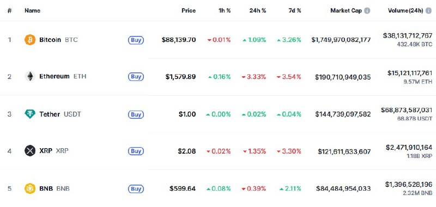Image resolution: width=436 pixels, height=207 pixels.
Task: Open the Market Cap info icon
Action: (x=367, y=11)
